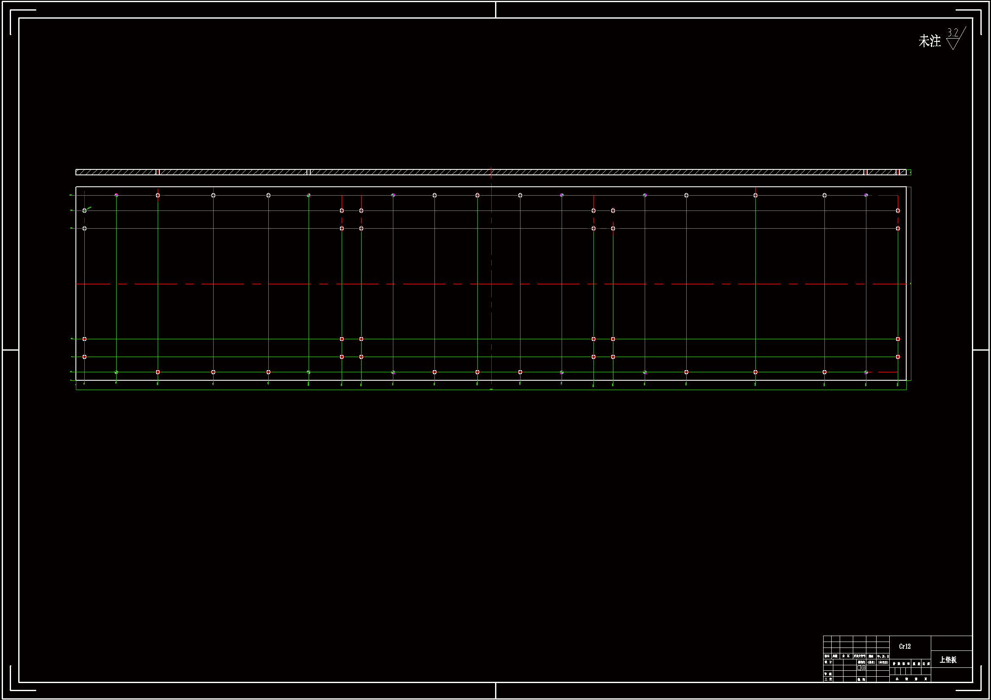Select the Cr12 material text

click(x=905, y=646)
